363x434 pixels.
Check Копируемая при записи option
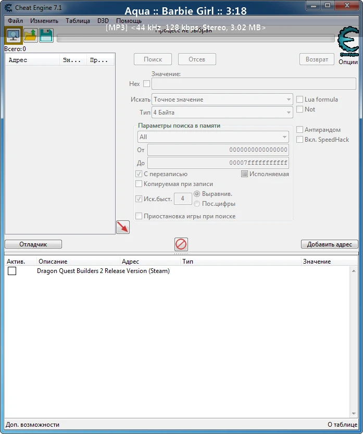139,184
